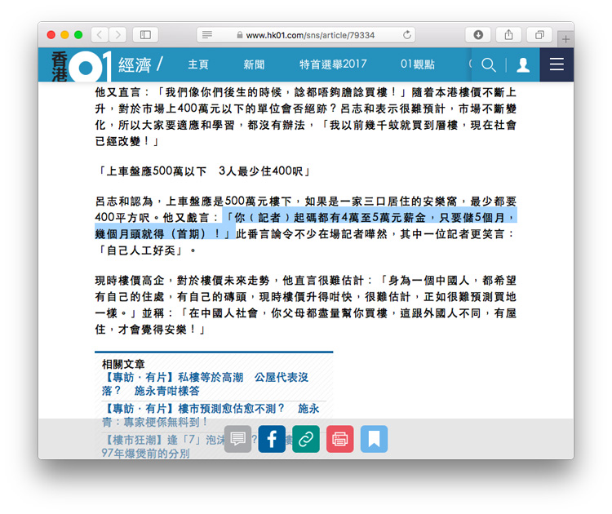612x514 pixels.
Task: Click the grey comment bubble icon
Action: pyautogui.click(x=237, y=439)
